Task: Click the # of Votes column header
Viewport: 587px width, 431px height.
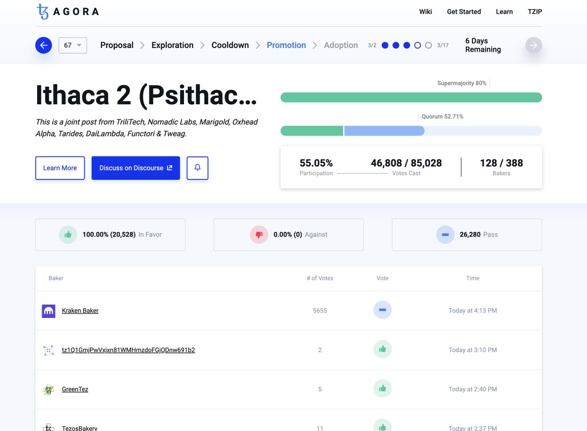Action: click(x=320, y=278)
